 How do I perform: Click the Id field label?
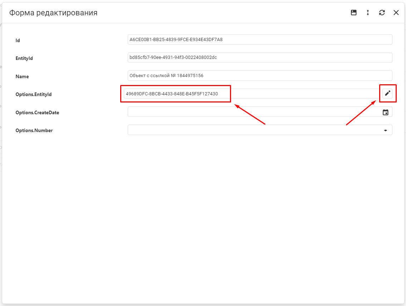(x=18, y=41)
